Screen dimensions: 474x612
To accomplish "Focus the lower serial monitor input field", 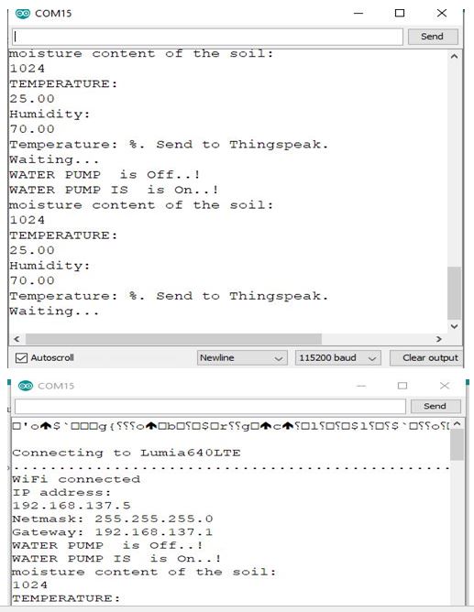I will 210,406.
